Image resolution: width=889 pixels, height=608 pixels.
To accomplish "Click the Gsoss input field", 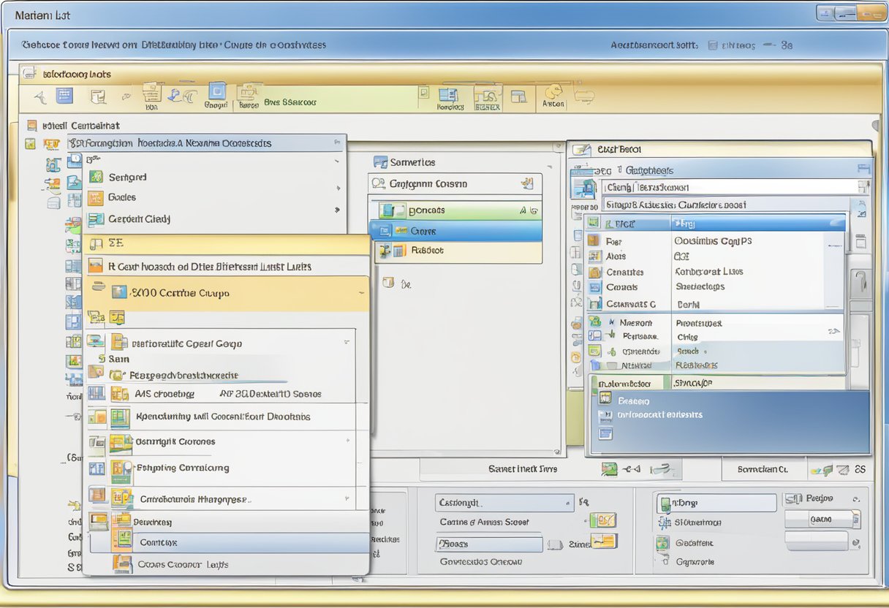I will tap(490, 544).
